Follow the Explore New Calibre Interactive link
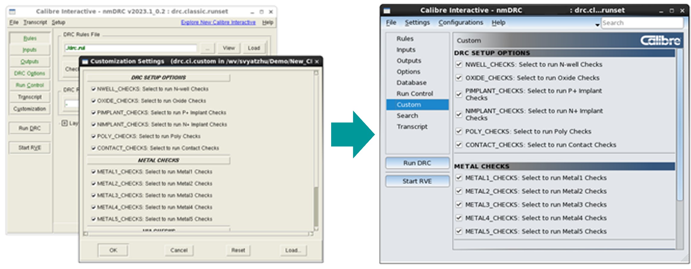 point(218,22)
